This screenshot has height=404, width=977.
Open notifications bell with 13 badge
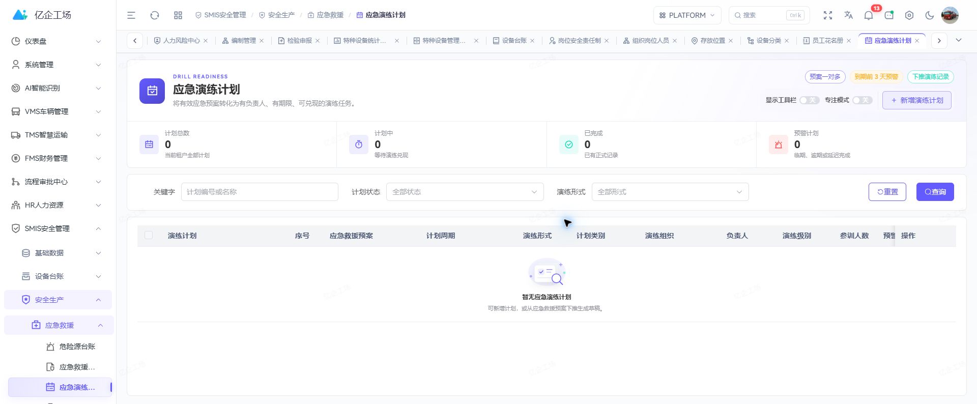pyautogui.click(x=869, y=15)
